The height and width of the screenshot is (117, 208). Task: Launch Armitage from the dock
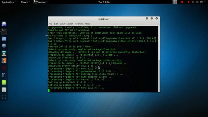[4, 53]
